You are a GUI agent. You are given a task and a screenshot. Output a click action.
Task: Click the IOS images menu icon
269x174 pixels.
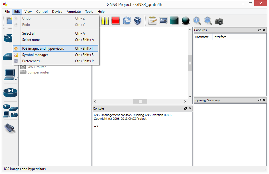tap(16, 49)
